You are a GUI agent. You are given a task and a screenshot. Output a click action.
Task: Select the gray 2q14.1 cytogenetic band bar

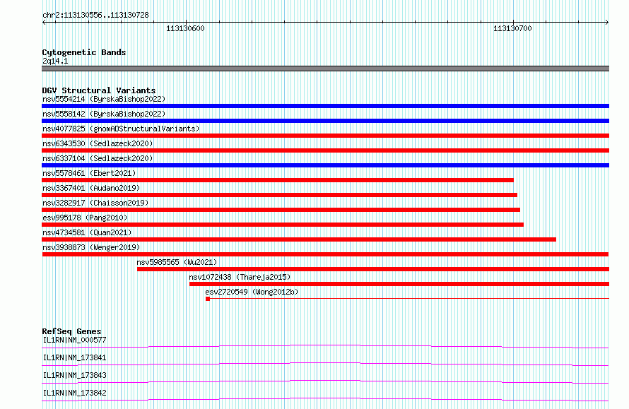[x=325, y=69]
